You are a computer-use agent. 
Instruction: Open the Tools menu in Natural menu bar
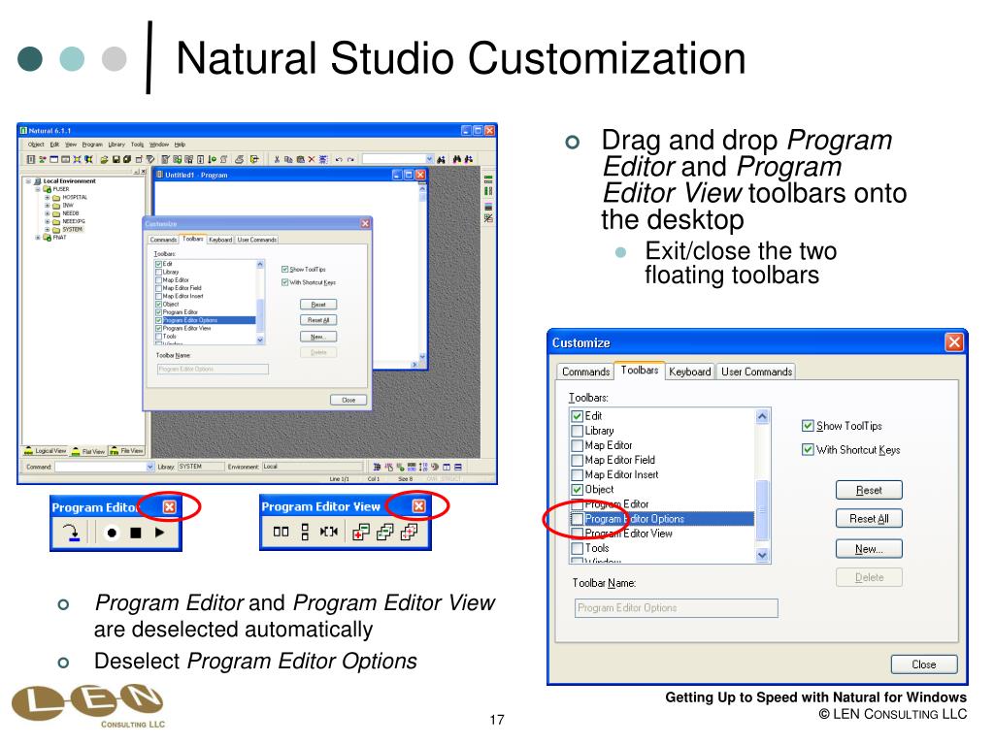pos(138,145)
